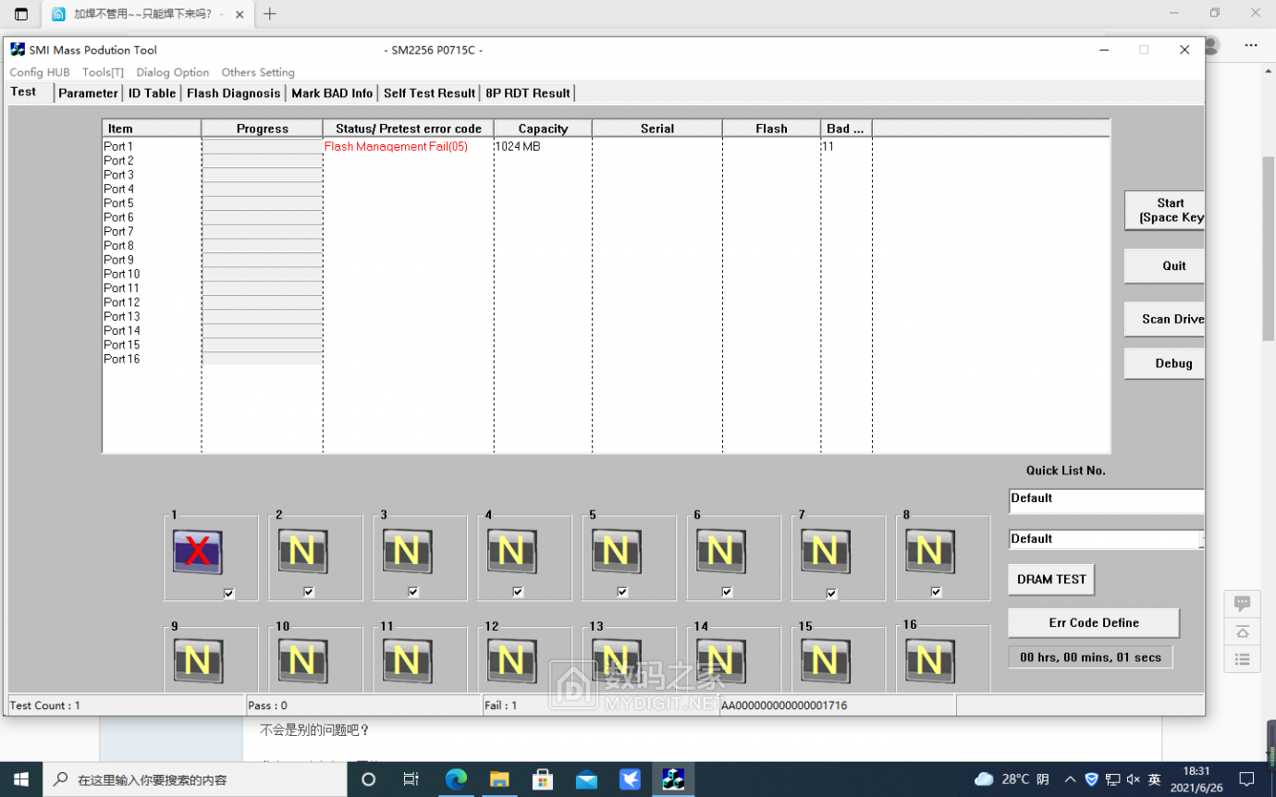Switch to the Parameter tab

88,93
